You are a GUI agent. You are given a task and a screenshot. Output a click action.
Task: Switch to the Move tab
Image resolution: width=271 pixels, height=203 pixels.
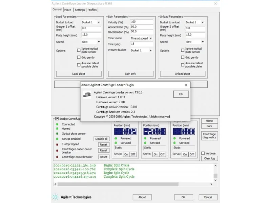coord(68,10)
